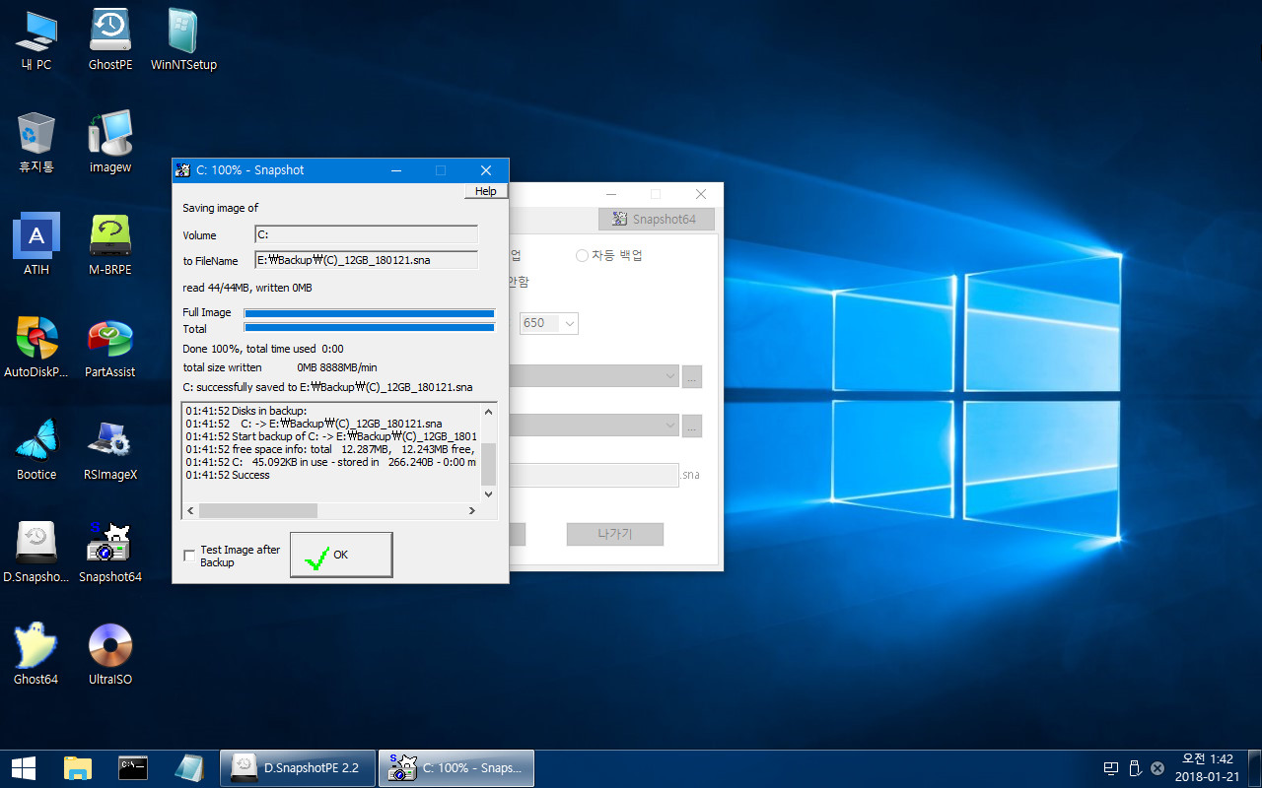Click the 나가기 button in background window
The height and width of the screenshot is (788, 1262).
615,535
